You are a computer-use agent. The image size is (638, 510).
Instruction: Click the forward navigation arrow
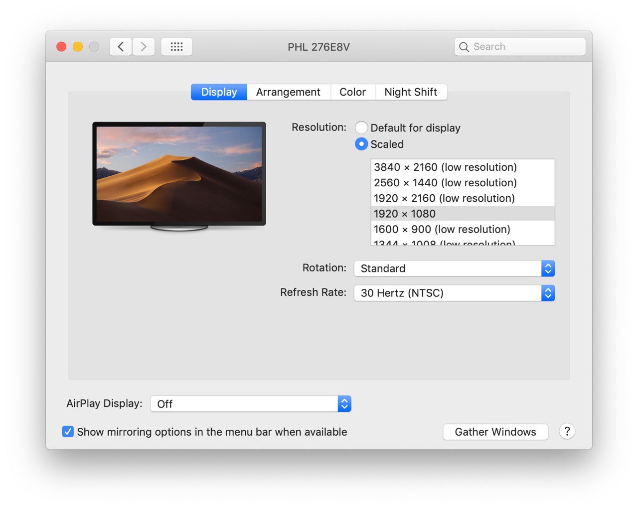[144, 47]
